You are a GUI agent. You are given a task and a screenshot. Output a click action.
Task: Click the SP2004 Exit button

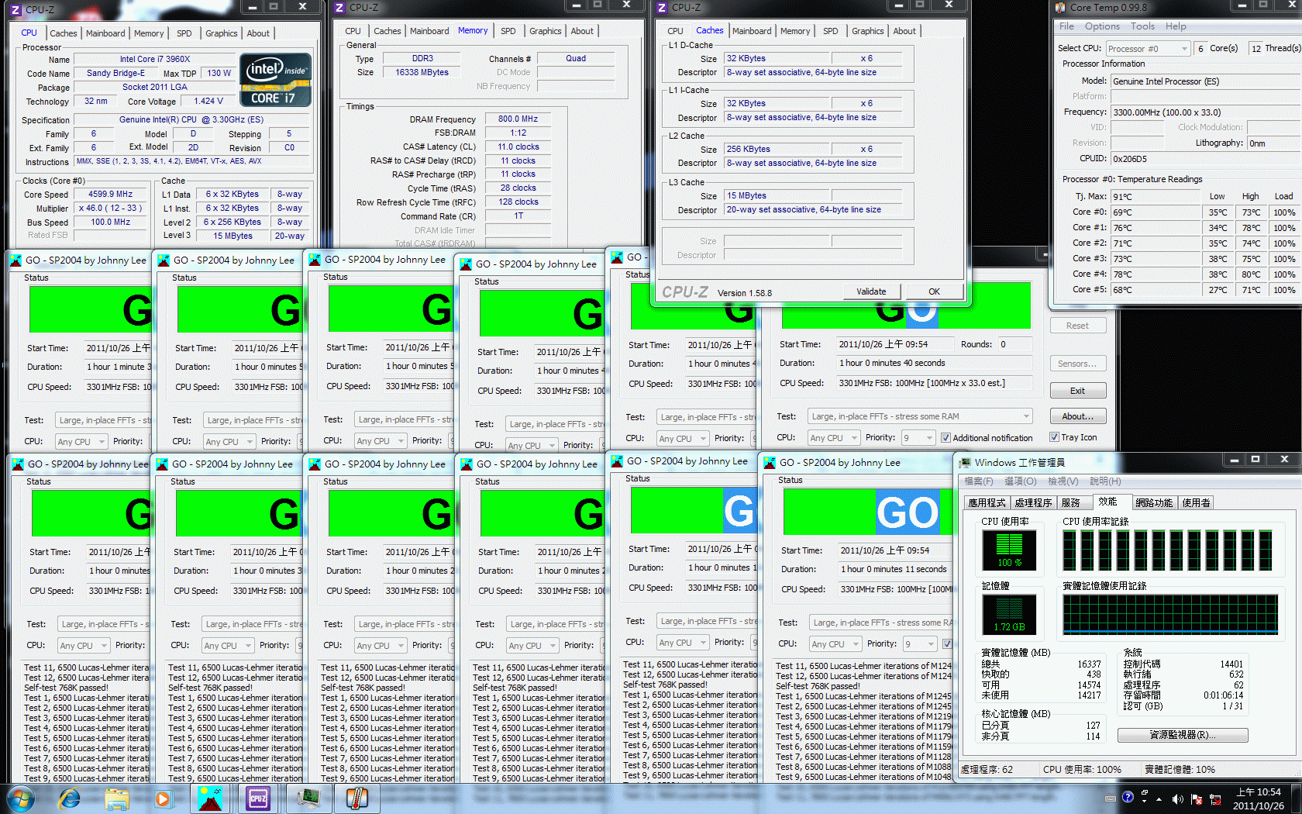pyautogui.click(x=1077, y=391)
